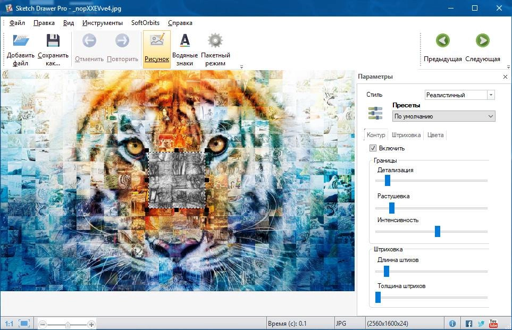Click the Границы group label
The height and width of the screenshot is (330, 512).
click(x=385, y=160)
